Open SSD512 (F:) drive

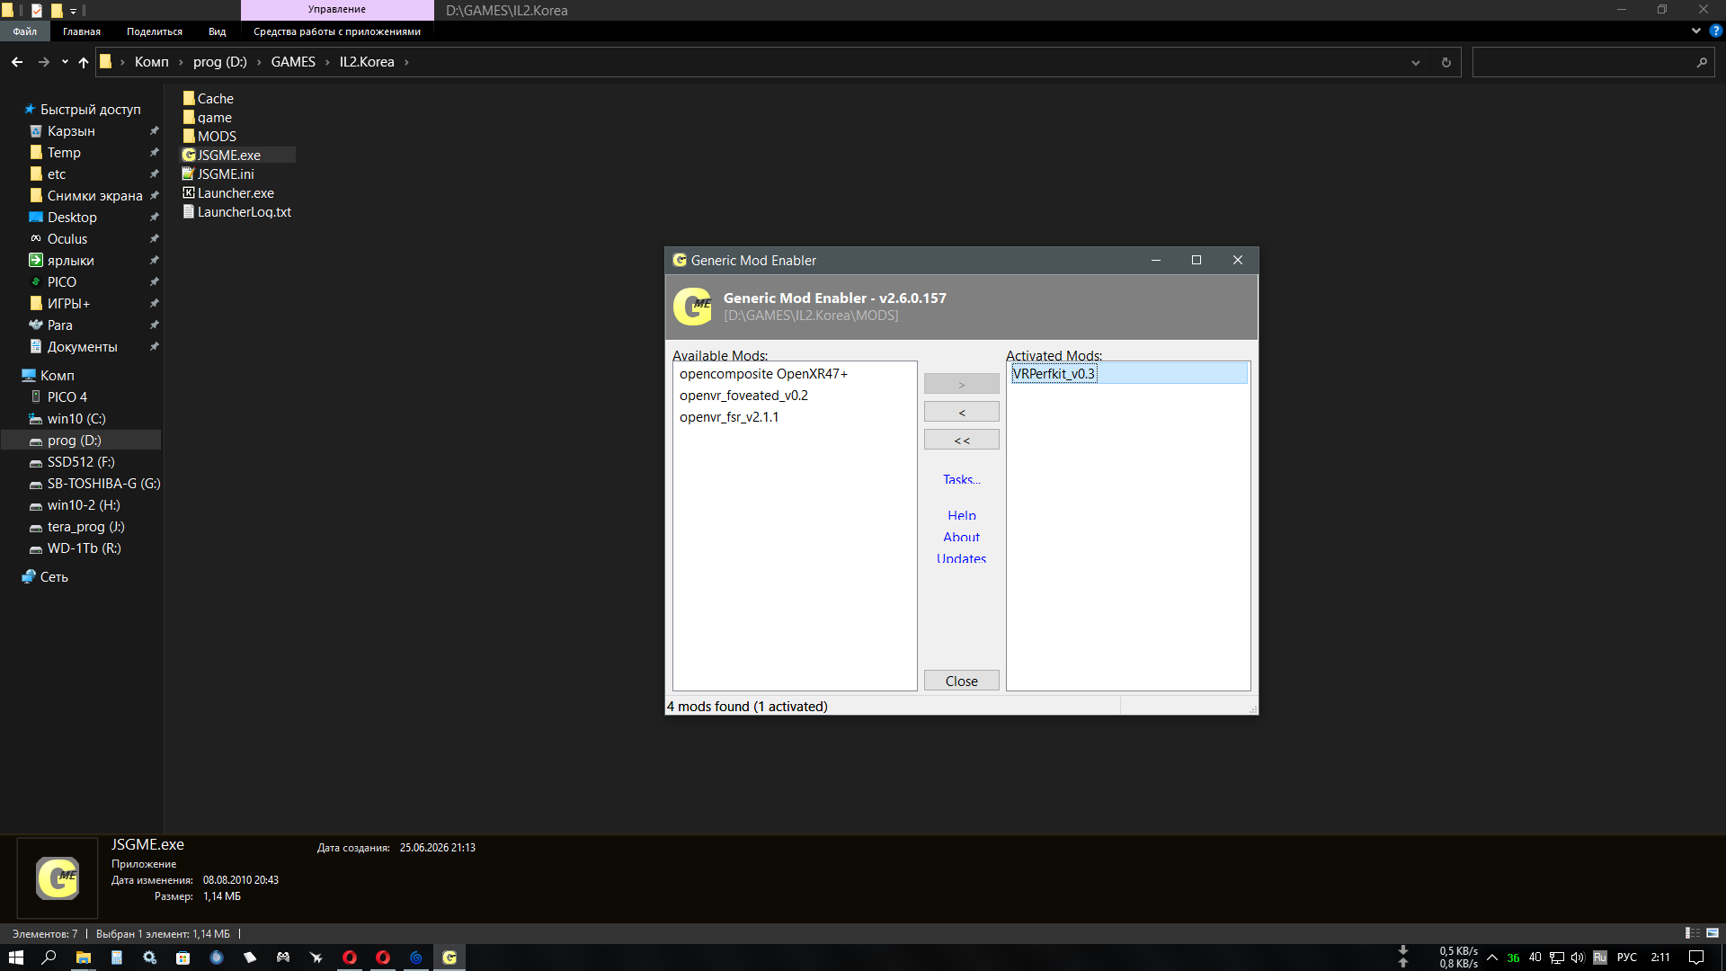(81, 461)
